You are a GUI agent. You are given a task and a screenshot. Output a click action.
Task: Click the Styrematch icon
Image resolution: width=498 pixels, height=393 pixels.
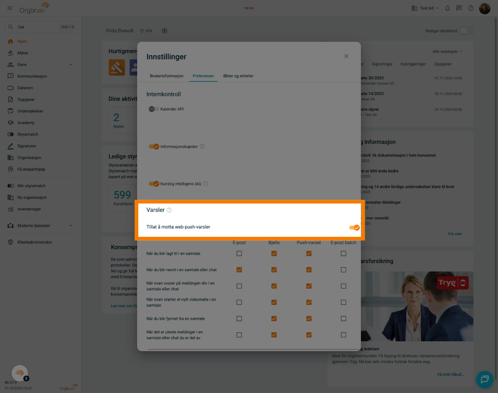pyautogui.click(x=11, y=135)
